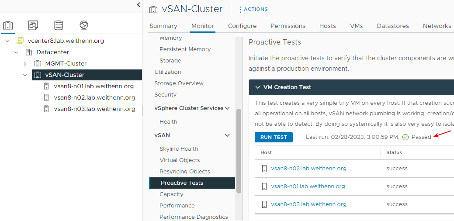Collapse the vSAN section in Monitor menu
The width and height of the screenshot is (454, 221).
coord(227,135)
